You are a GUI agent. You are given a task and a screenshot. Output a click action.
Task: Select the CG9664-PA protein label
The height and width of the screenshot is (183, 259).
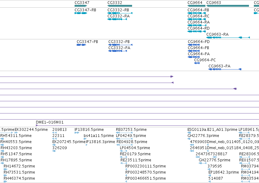(199, 54)
